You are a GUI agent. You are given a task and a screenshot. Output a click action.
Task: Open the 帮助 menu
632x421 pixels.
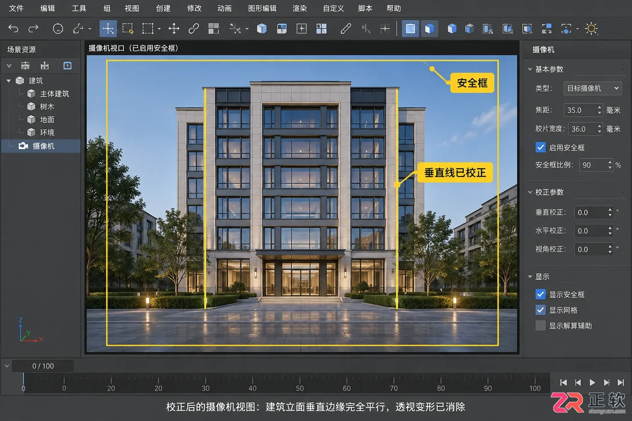tap(394, 8)
